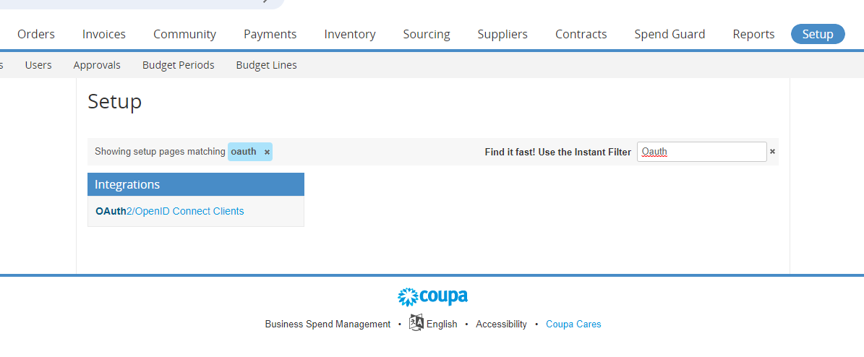Click the language translation icon

[416, 323]
